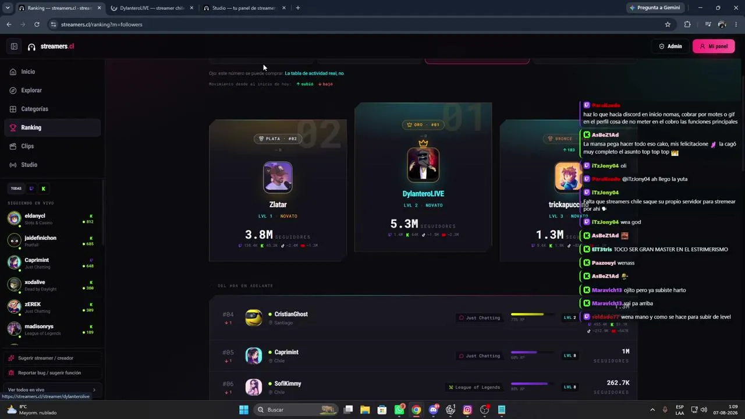Go back to the previous page
The image size is (745, 419).
pyautogui.click(x=9, y=24)
